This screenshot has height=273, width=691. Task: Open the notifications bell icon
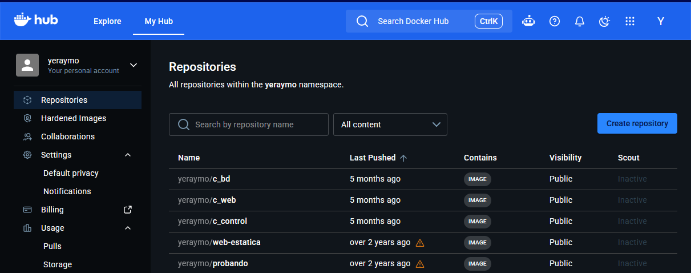coord(580,21)
